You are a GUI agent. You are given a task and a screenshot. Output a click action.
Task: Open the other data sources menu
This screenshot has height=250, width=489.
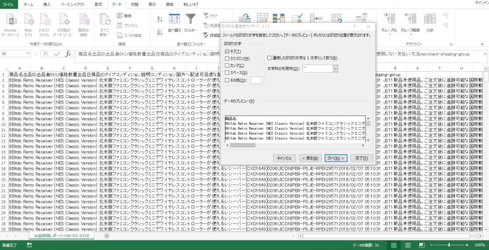pos(64,26)
